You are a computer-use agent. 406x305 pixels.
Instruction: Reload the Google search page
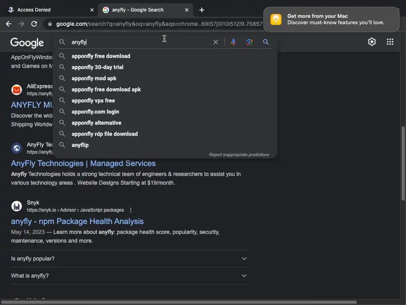tap(34, 24)
